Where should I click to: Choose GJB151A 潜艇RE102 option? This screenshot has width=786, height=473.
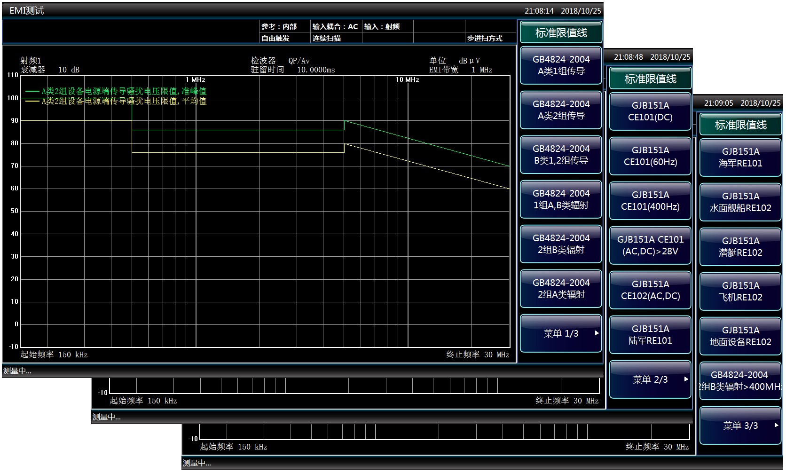[740, 247]
